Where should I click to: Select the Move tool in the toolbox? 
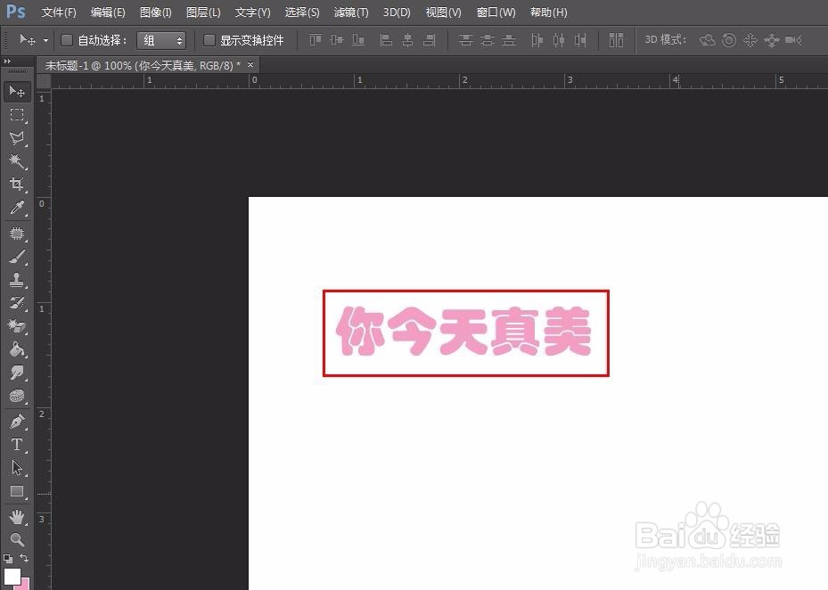click(17, 92)
